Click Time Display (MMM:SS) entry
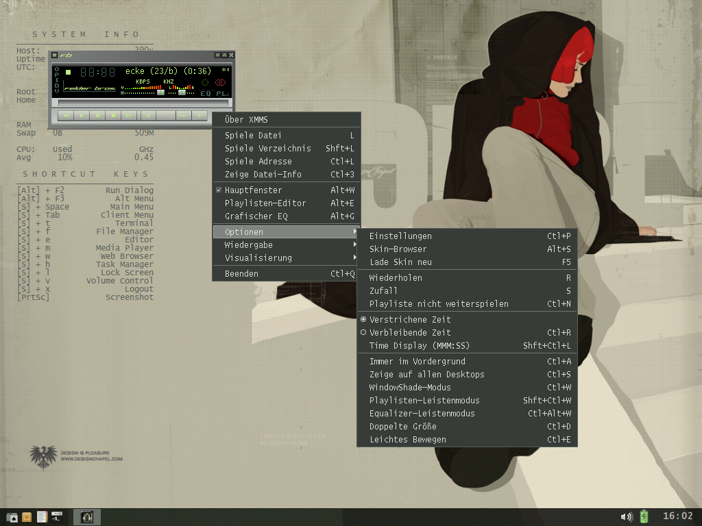Viewport: 702px width, 526px height. (x=467, y=345)
